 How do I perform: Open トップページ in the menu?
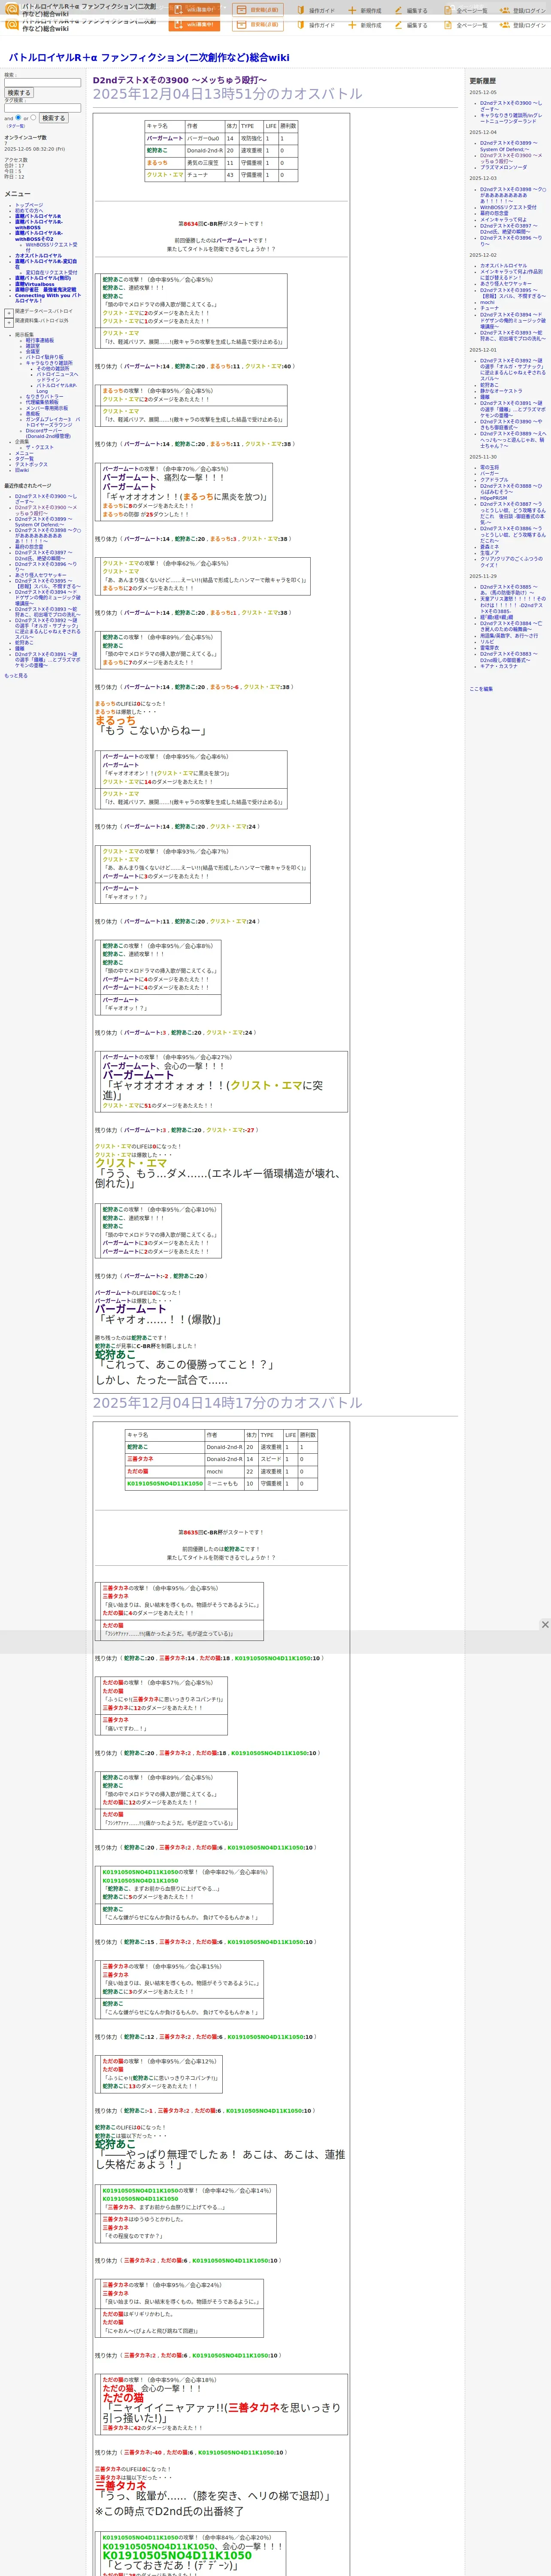(29, 205)
